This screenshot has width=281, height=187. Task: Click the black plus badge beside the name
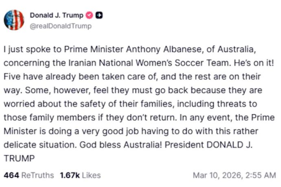tap(99, 15)
